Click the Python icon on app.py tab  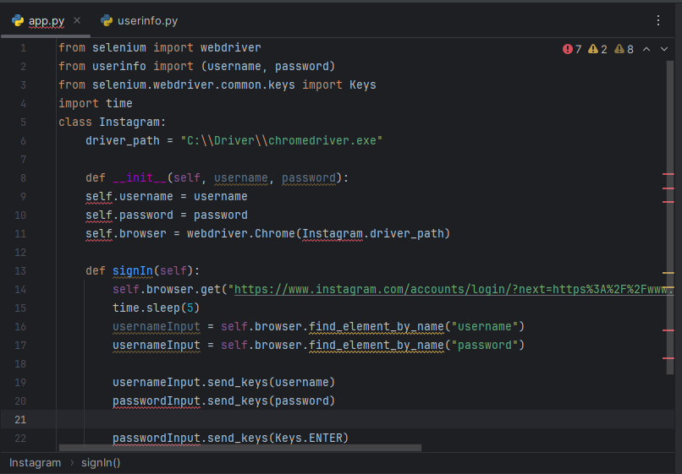[x=18, y=20]
